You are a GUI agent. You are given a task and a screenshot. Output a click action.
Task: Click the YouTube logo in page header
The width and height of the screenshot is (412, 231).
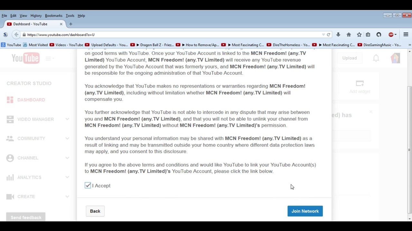point(25,58)
